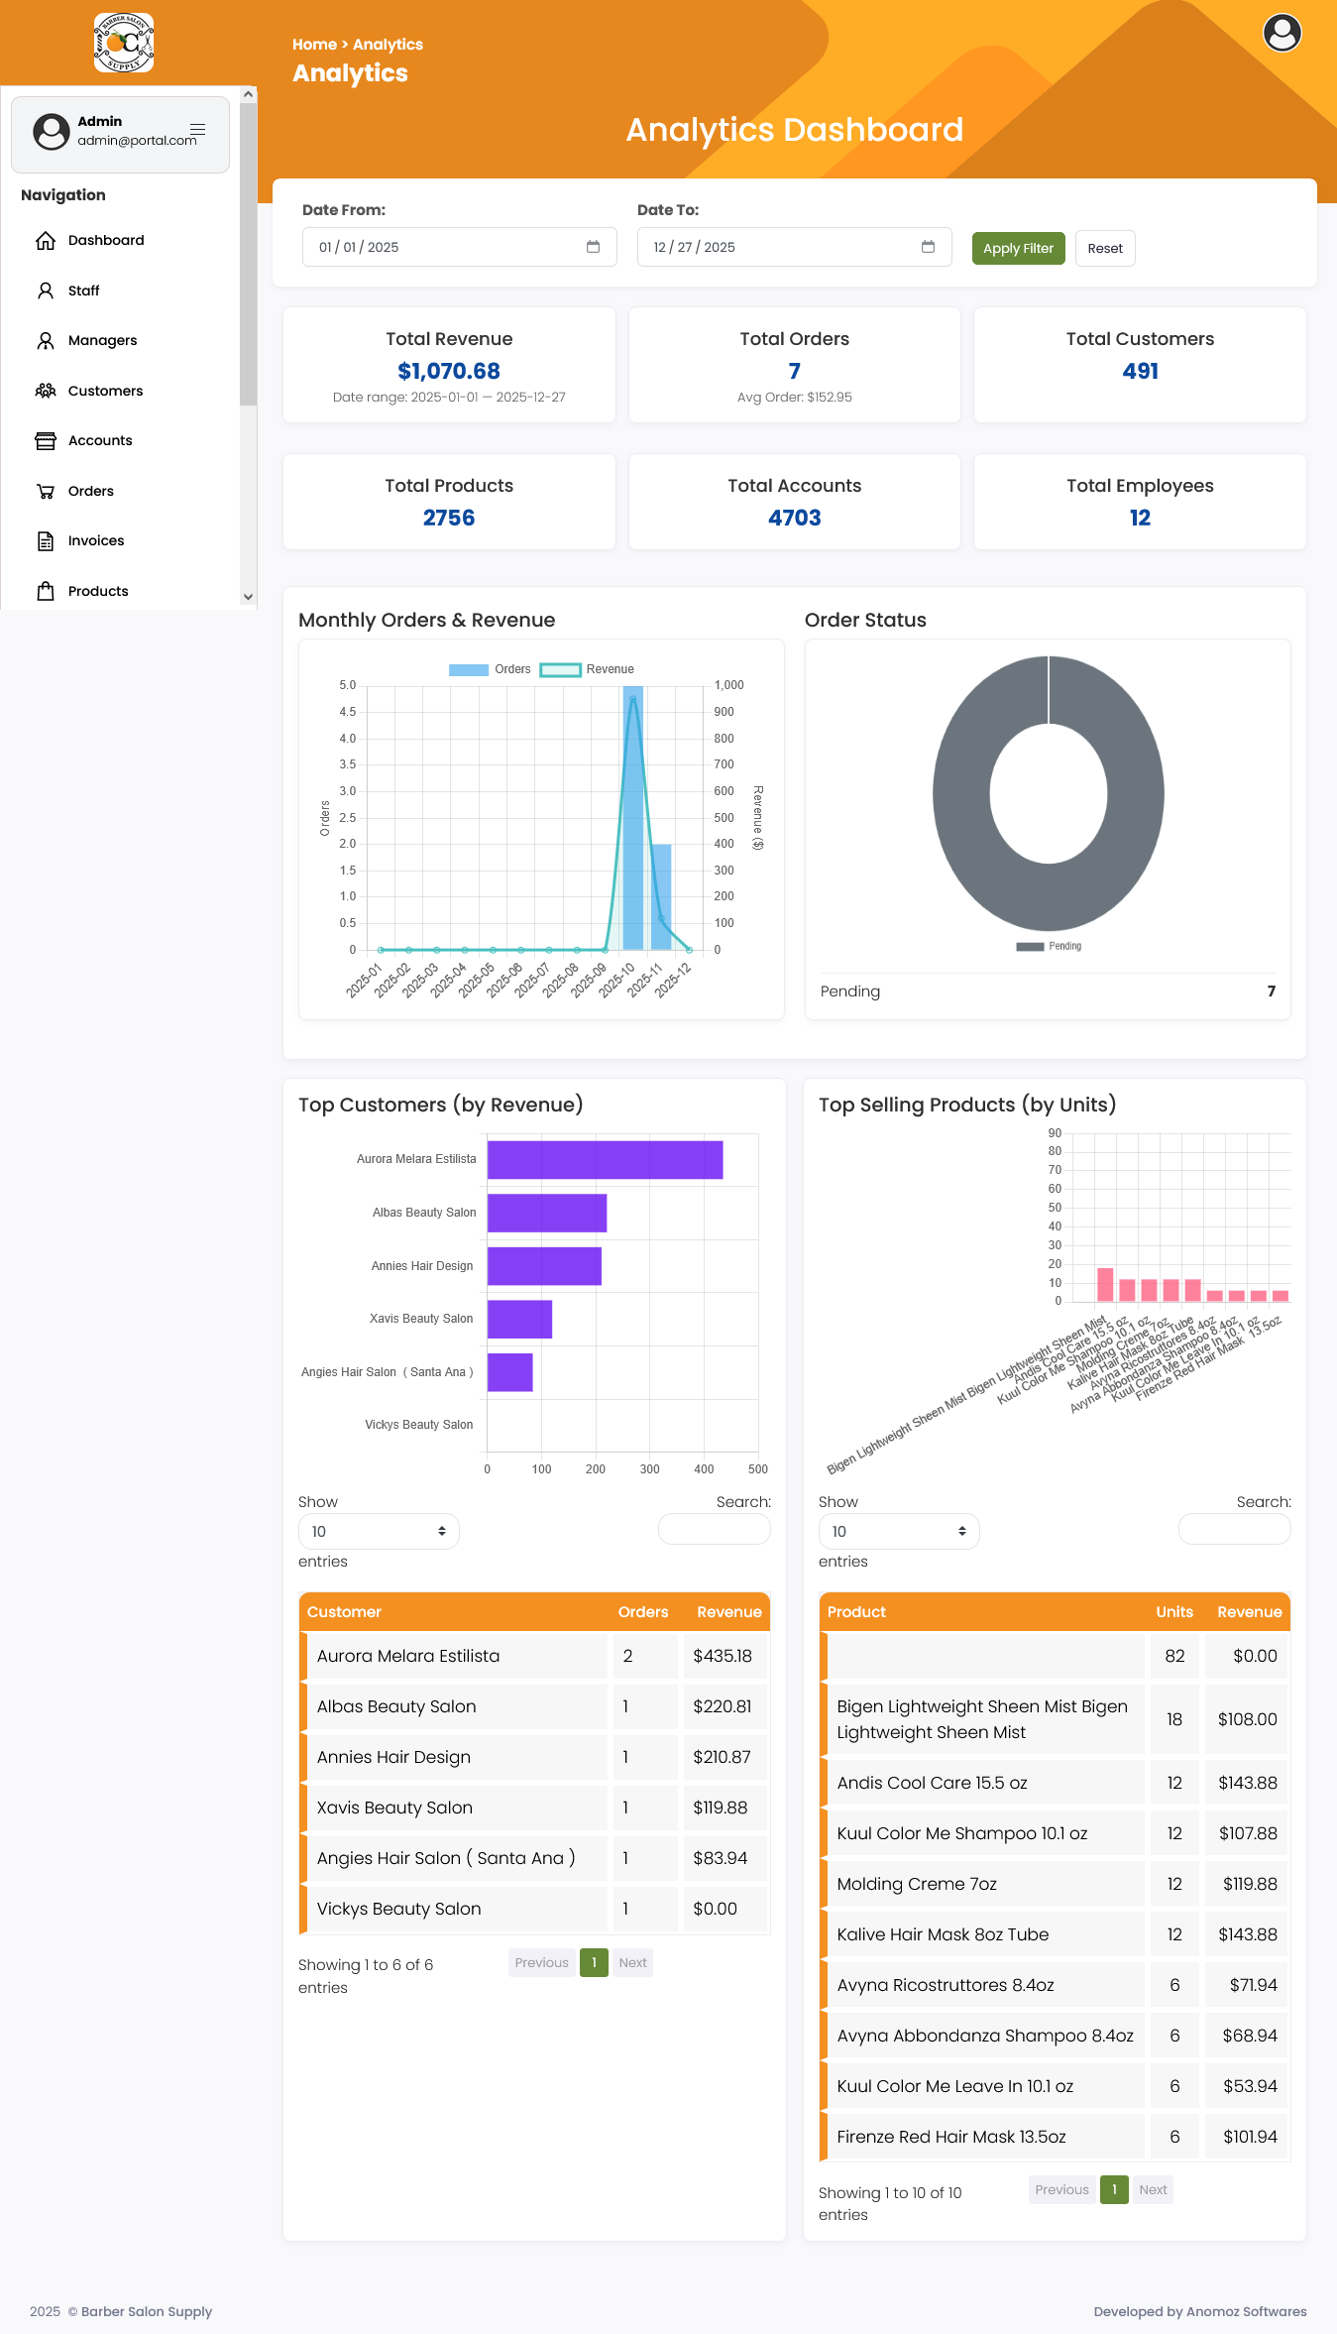Go to Home in breadcrumb
The height and width of the screenshot is (2334, 1337).
pos(314,45)
